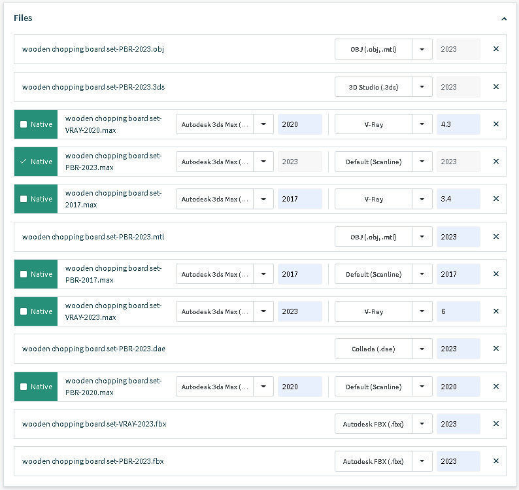Remove the PBR-2023.fbx file row
The width and height of the screenshot is (519, 490).
point(495,461)
